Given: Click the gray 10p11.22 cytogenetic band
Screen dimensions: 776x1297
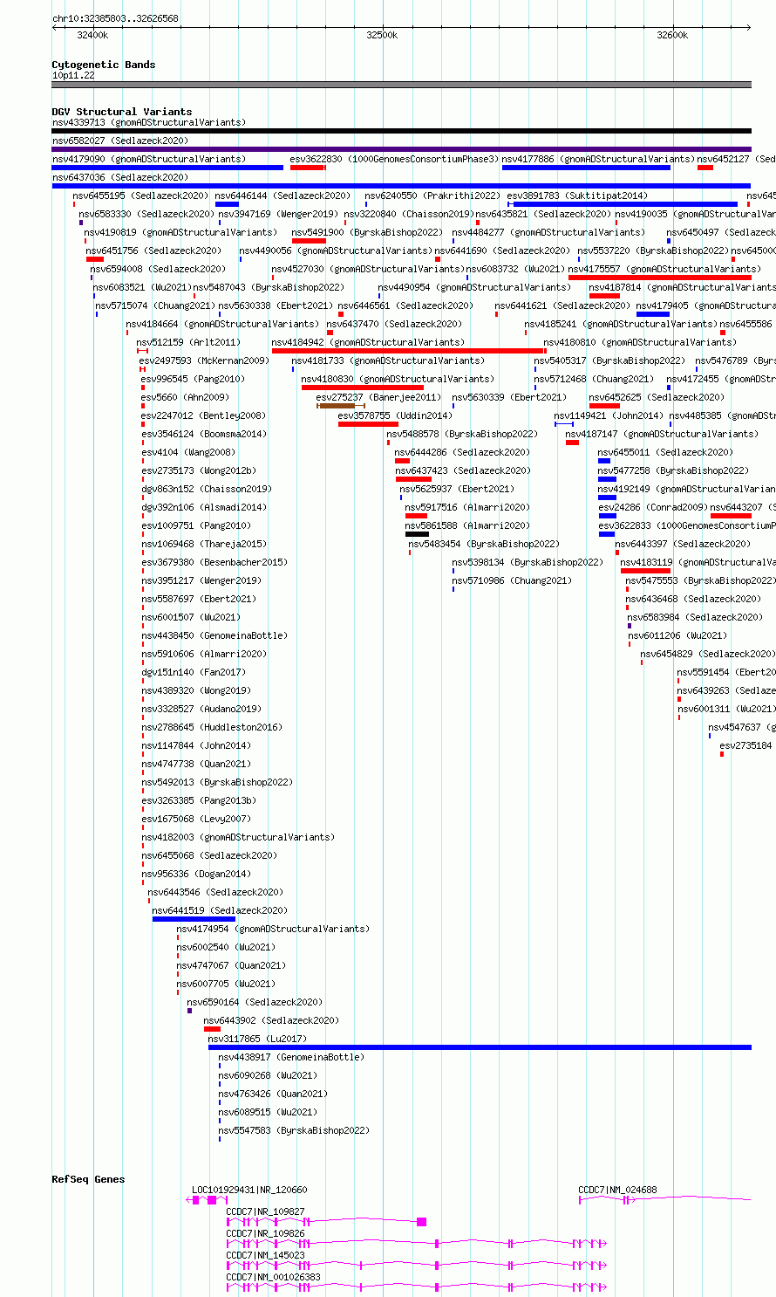Looking at the screenshot, I should 401,85.
